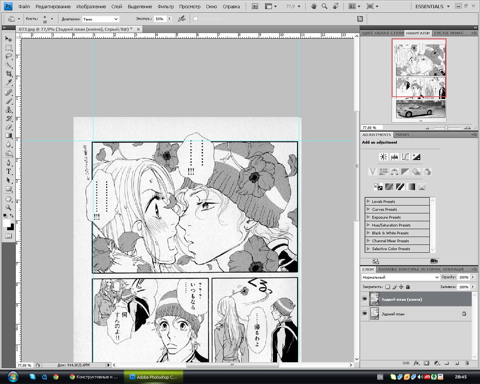Hide the Задний план (копия) layer
Viewport: 480px width, 384px height.
coord(364,299)
